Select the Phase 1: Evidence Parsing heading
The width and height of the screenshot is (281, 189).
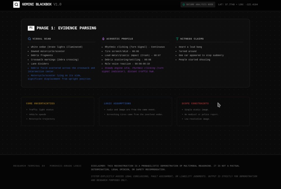tap(66, 28)
